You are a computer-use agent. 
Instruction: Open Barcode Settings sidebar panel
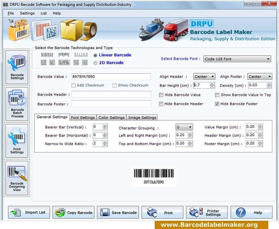click(17, 67)
